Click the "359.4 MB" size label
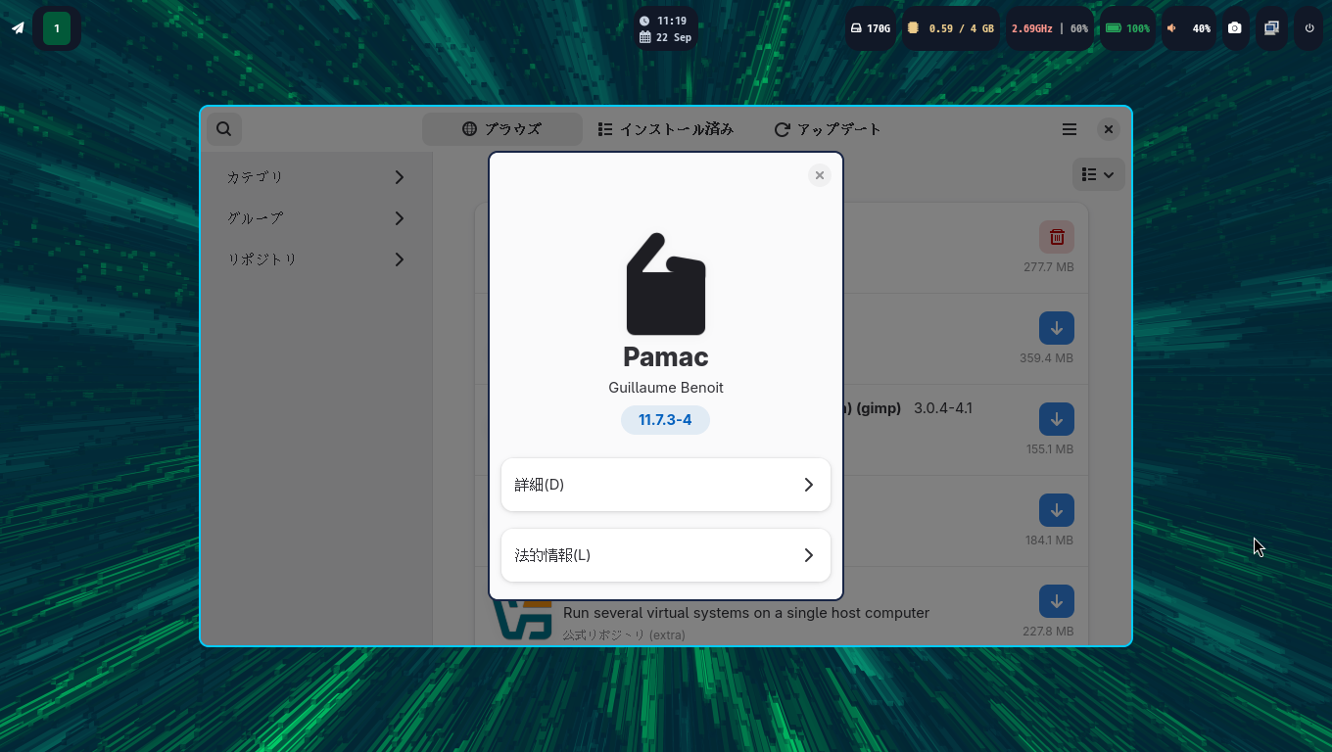This screenshot has height=752, width=1332. 1047,358
